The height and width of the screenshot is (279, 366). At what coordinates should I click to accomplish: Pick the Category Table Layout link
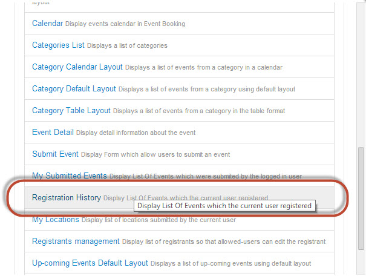[x=71, y=111]
